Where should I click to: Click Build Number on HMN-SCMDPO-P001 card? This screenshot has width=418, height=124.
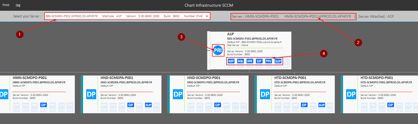coord(24,98)
